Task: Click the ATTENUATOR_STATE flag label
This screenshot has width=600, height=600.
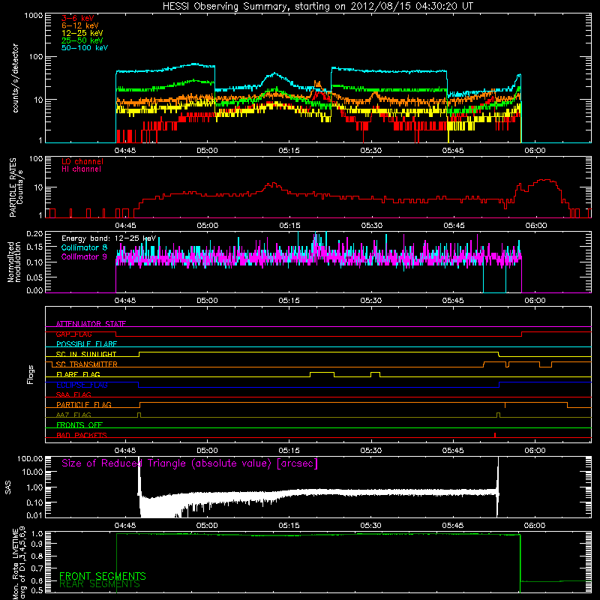Action: 91,324
